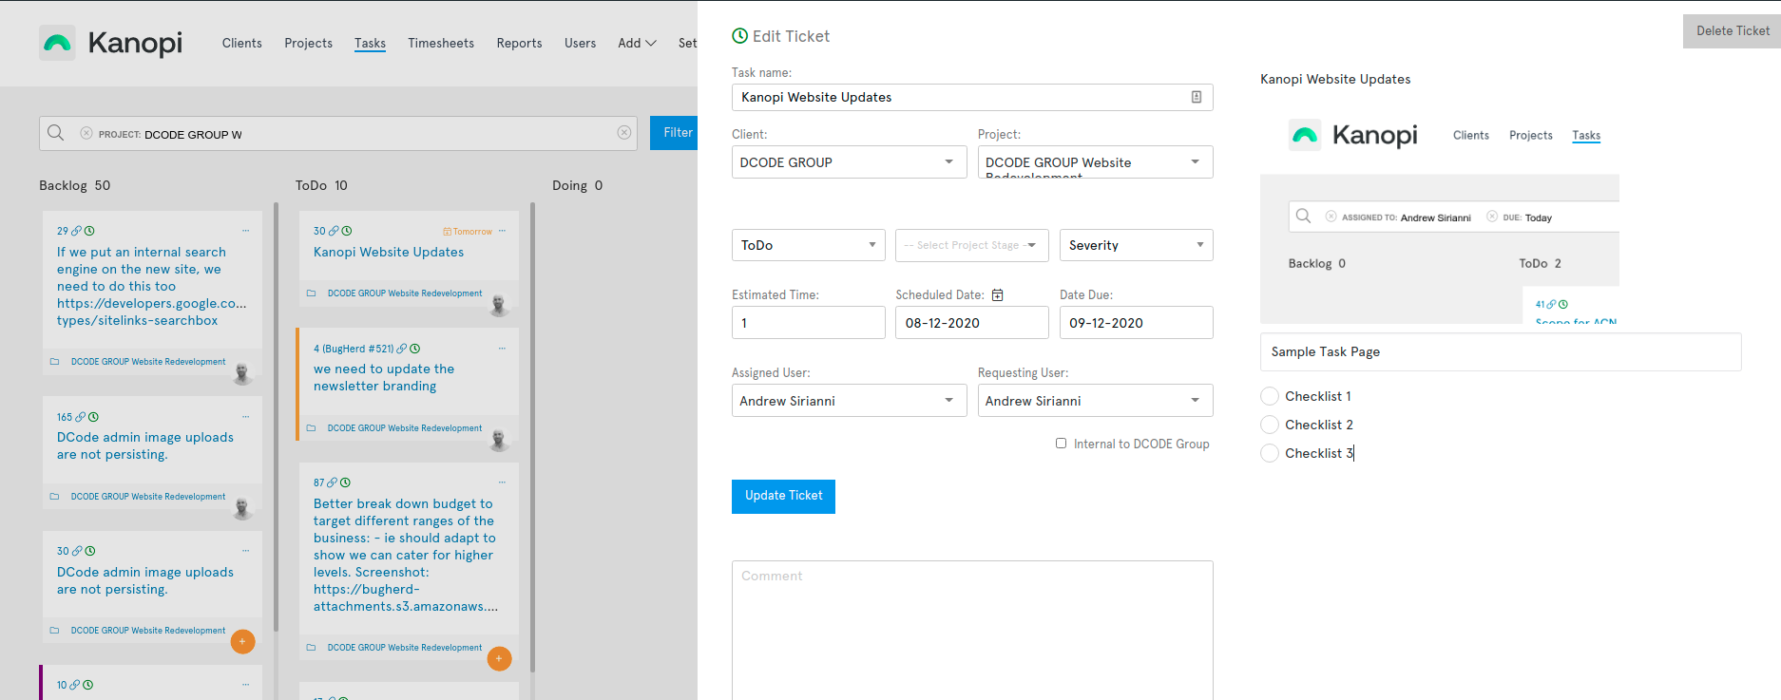Viewport: 1781px width, 700px height.
Task: Click the avatar on the Kanopi Website Updates card
Action: click(x=499, y=305)
